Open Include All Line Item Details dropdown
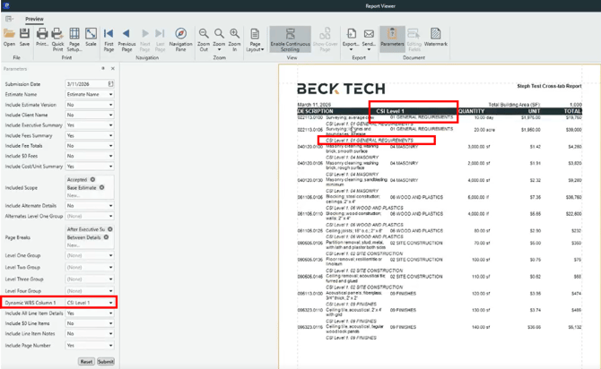 (110, 313)
